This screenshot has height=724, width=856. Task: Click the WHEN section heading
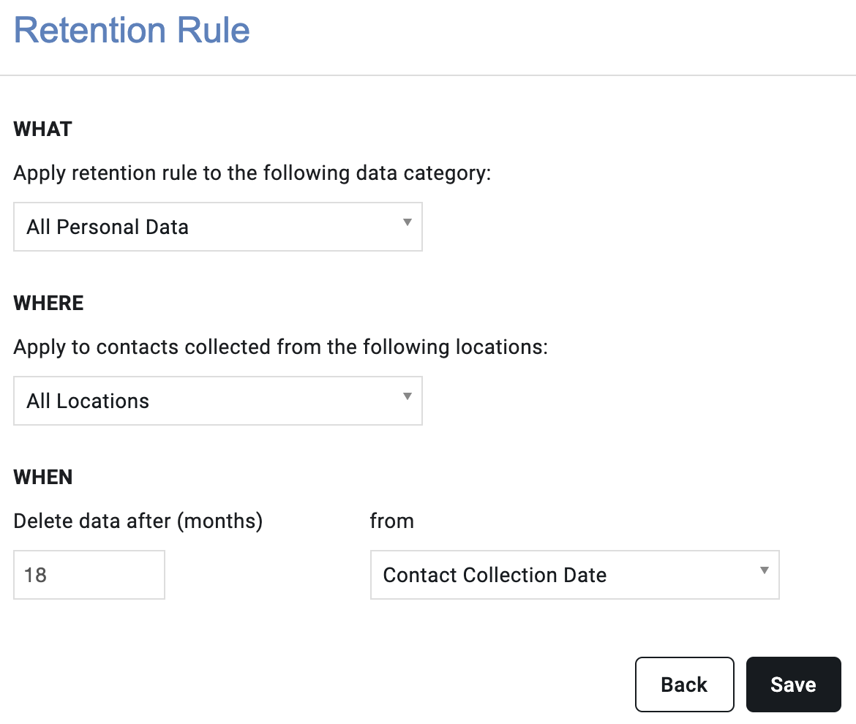click(x=43, y=478)
